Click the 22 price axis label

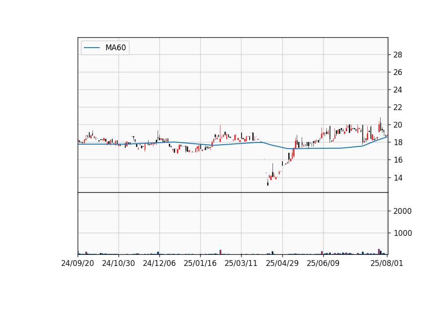(x=398, y=107)
